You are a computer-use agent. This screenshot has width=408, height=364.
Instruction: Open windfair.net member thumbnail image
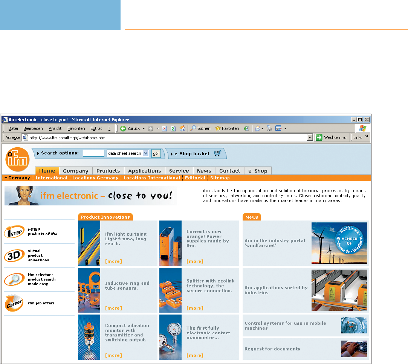339,243
